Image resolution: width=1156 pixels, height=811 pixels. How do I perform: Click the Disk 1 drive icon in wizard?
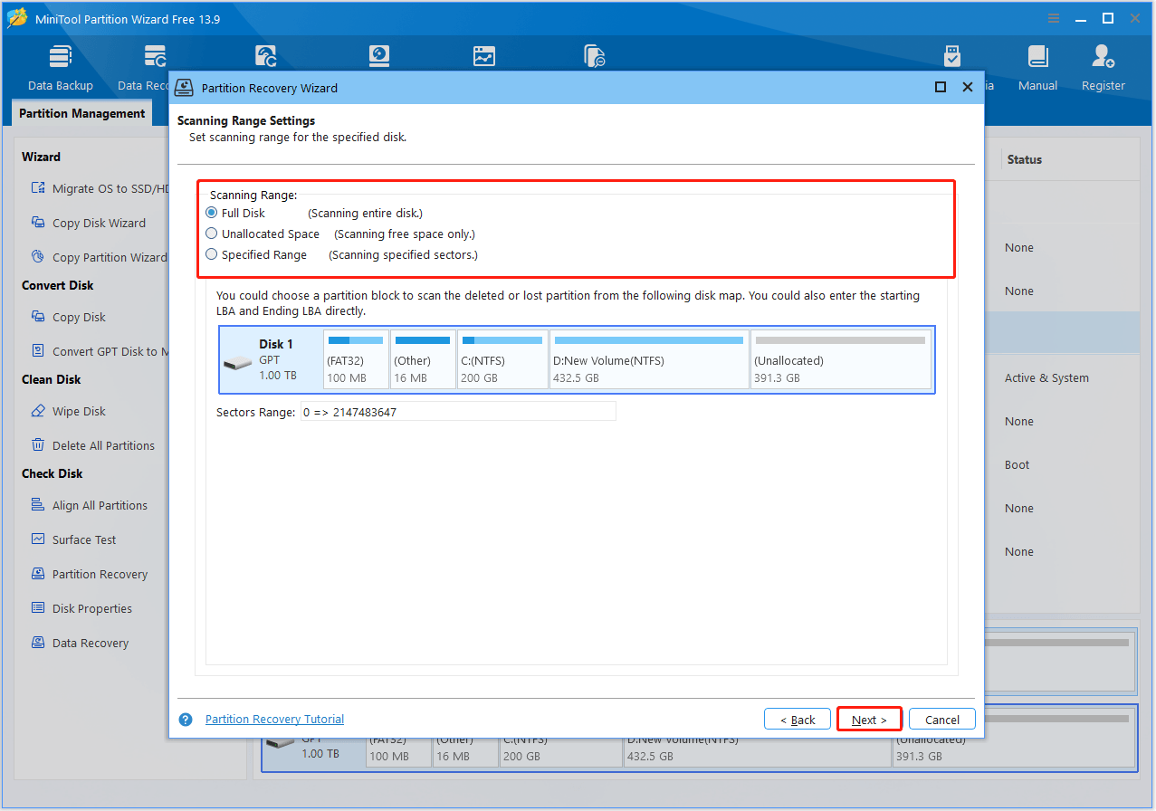238,363
